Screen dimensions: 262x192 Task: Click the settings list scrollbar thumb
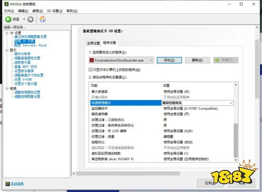(236, 140)
